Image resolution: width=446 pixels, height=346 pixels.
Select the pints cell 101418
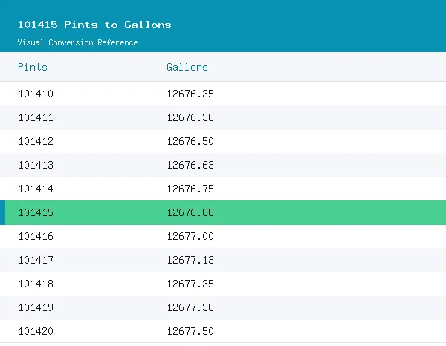tap(36, 284)
